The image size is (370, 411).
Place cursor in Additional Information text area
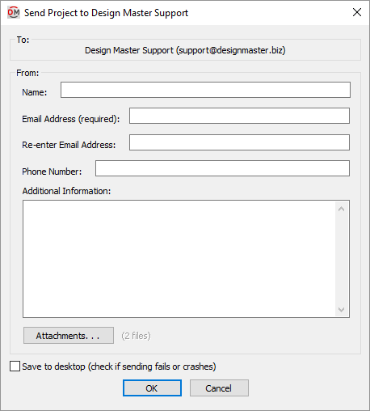tap(179, 259)
